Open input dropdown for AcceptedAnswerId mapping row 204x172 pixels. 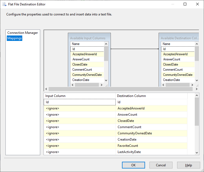point(80,108)
